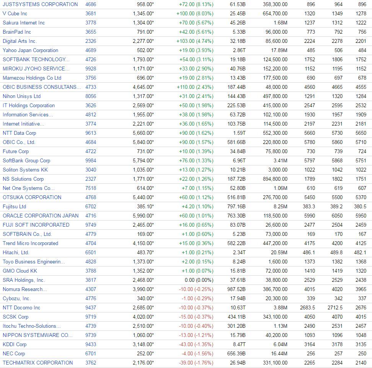Select change value +100.00 (8.03%)
The height and width of the screenshot is (368, 372).
click(195, 13)
